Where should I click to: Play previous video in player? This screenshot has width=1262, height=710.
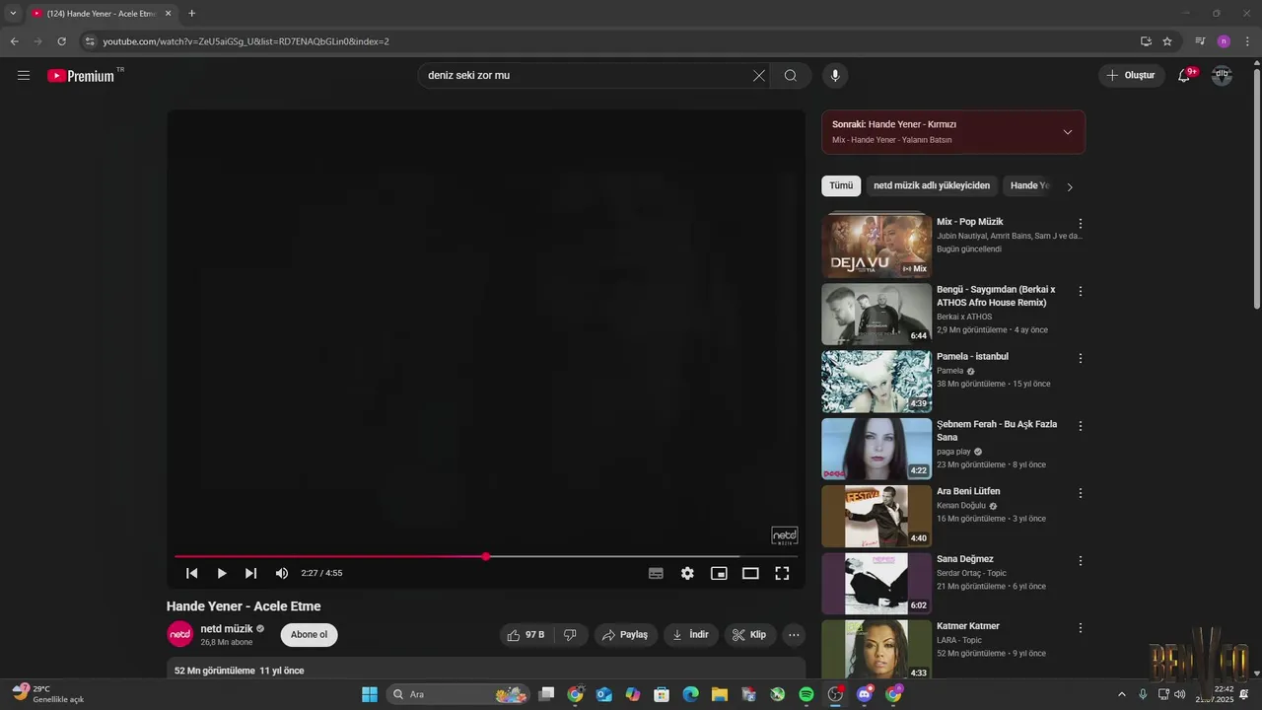pos(192,573)
